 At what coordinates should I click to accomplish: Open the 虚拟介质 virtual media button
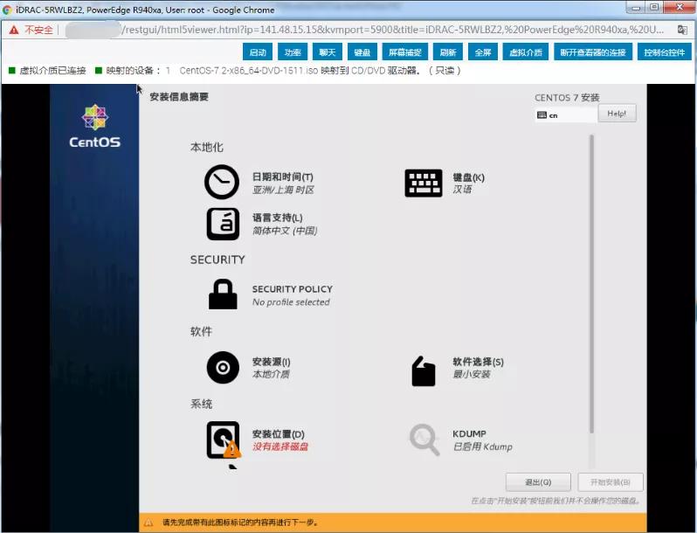526,52
